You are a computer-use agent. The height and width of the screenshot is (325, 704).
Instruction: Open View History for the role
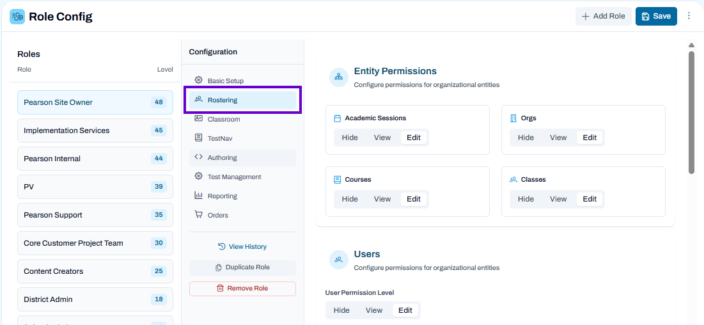pyautogui.click(x=242, y=246)
